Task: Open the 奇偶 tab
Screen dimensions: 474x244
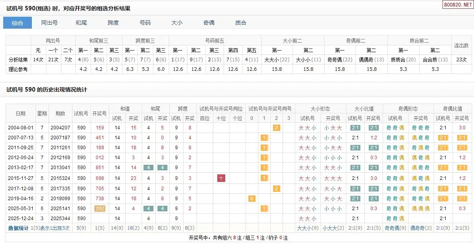Action: click(x=209, y=23)
